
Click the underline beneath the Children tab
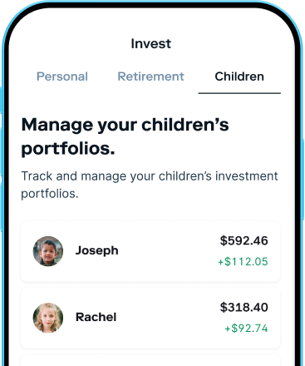(239, 93)
